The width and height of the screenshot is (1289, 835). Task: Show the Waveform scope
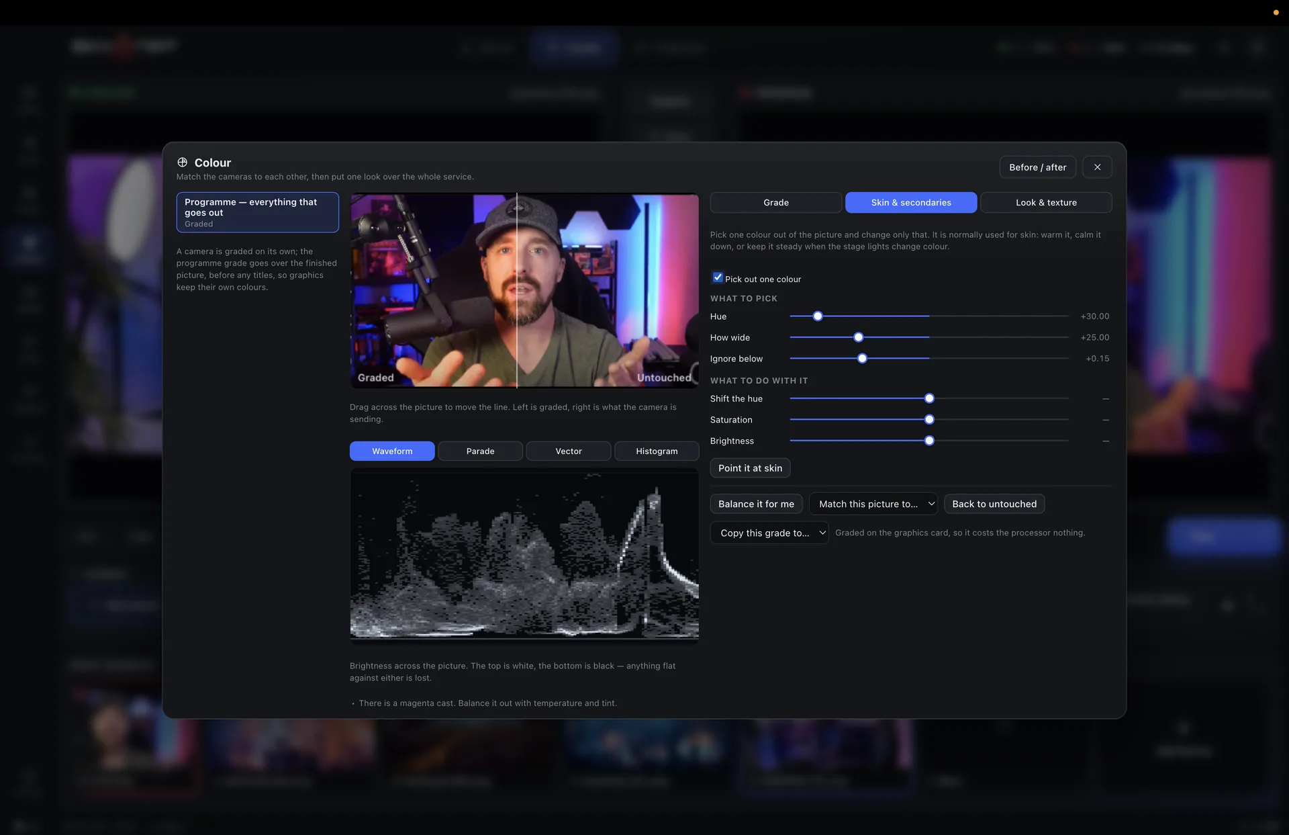coord(392,451)
